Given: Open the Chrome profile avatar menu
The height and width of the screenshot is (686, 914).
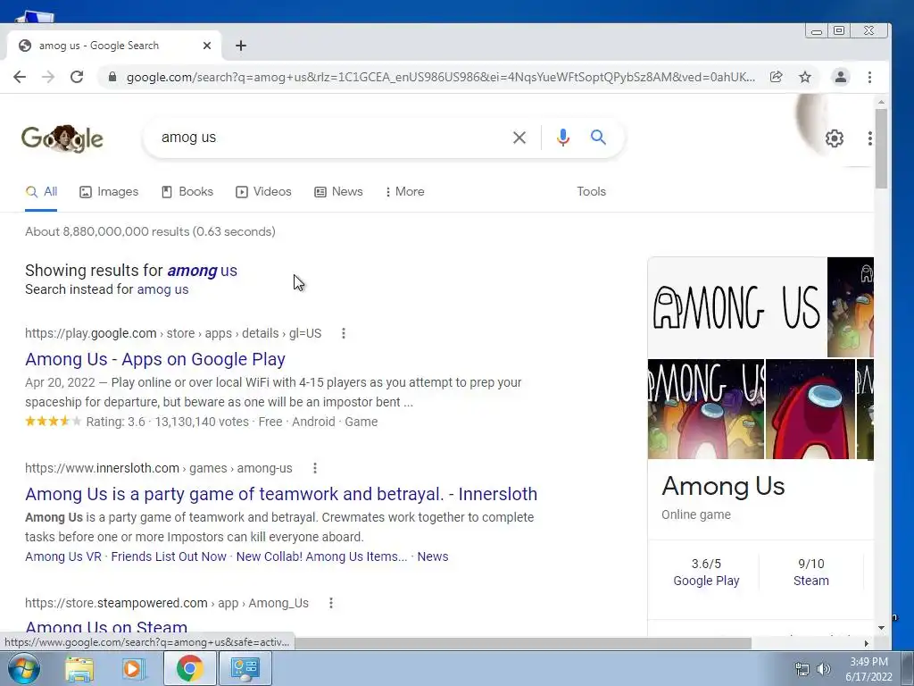Looking at the screenshot, I should pyautogui.click(x=840, y=77).
